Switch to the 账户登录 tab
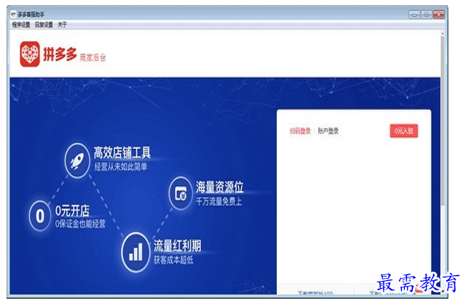This screenshot has height=306, width=466. [x=328, y=131]
